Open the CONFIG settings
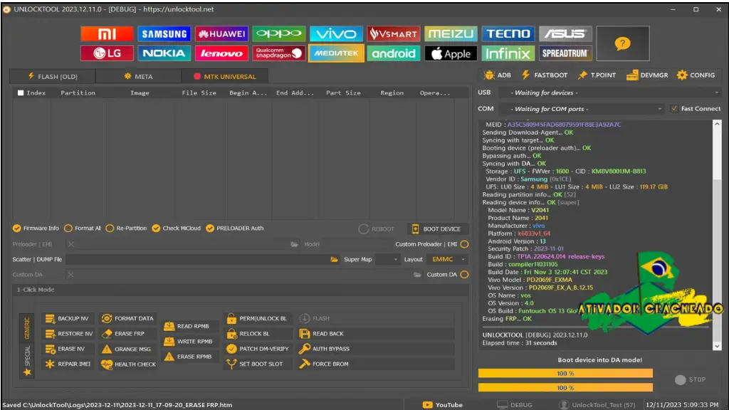Viewport: 729px width, 410px height. (696, 75)
